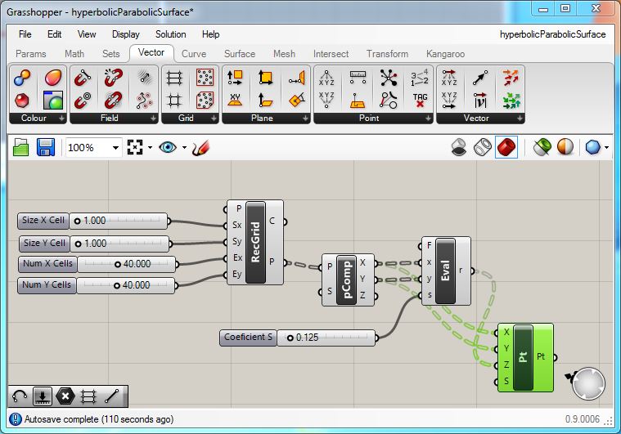Click the Coeficient S slider at 0.125
Screen dimensions: 621x434
pos(326,338)
